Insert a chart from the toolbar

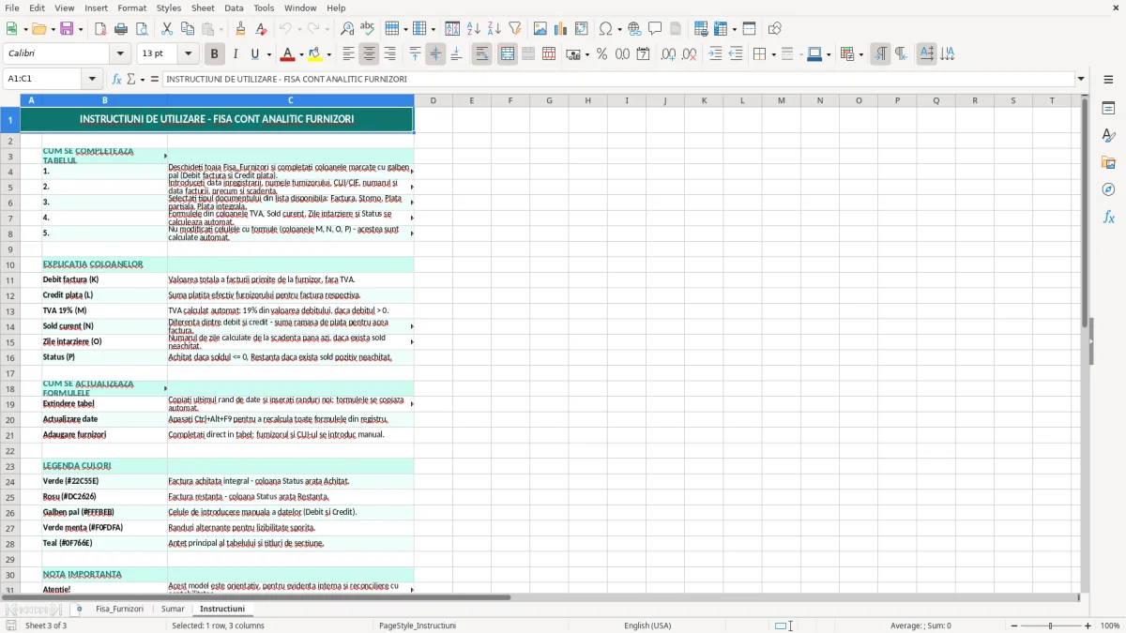561,29
